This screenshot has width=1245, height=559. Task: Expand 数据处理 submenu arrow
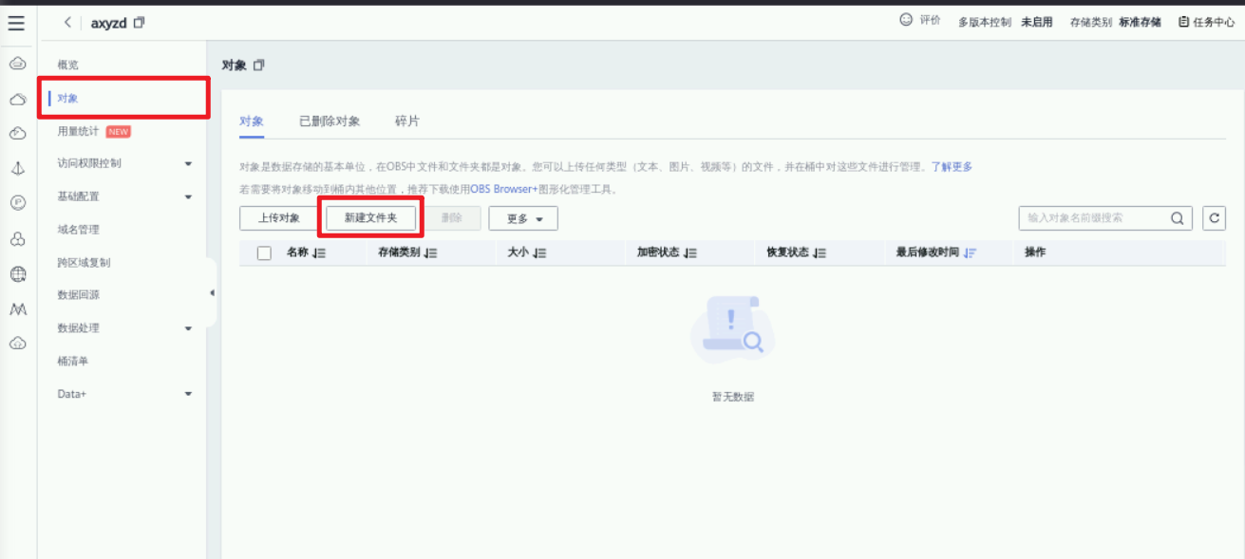(188, 328)
